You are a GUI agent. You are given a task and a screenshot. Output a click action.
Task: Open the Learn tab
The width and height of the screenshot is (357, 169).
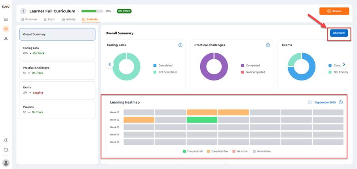(49, 19)
